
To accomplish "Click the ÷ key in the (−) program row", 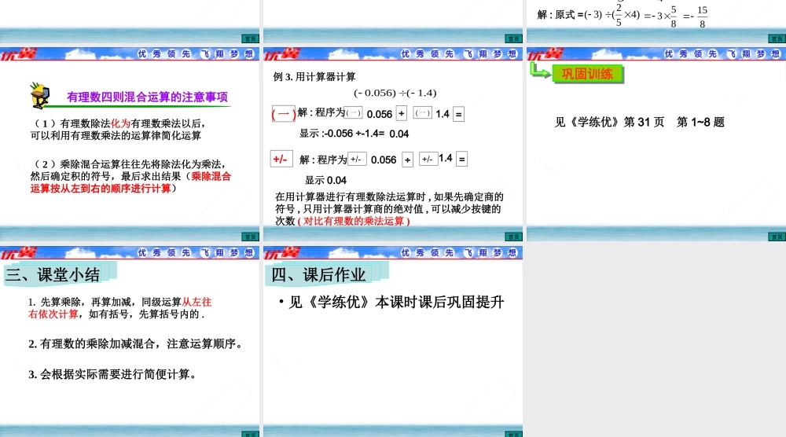I will [402, 113].
